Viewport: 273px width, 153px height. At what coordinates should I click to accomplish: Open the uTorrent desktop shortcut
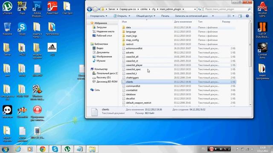point(7,8)
